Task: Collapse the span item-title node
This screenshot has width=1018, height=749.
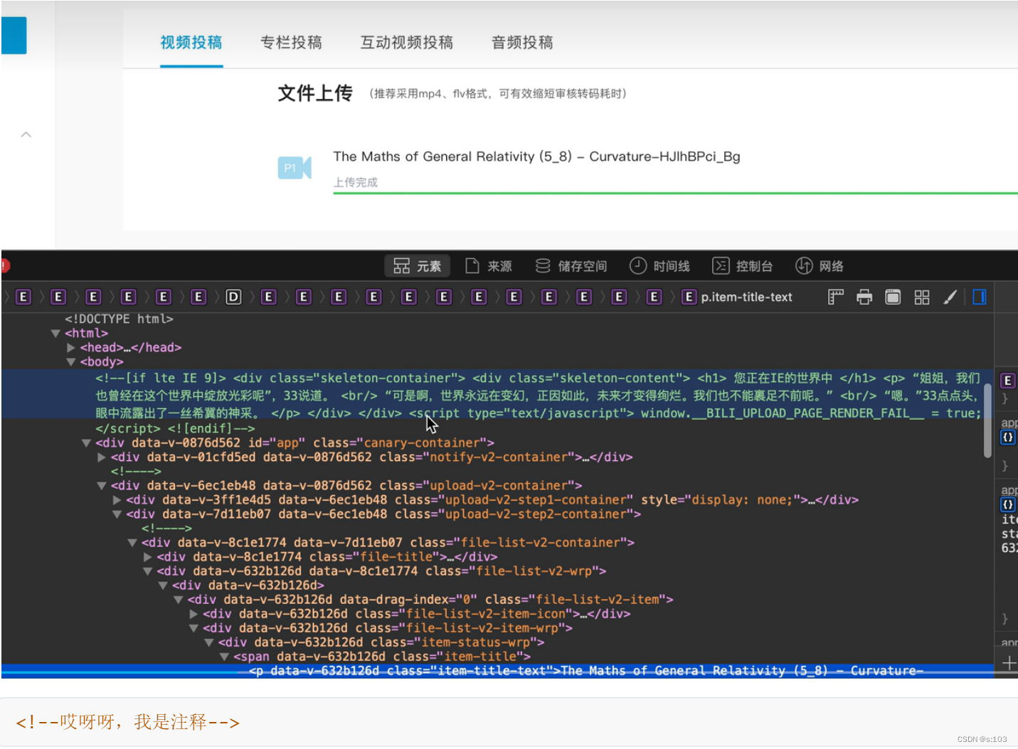Action: 224,657
